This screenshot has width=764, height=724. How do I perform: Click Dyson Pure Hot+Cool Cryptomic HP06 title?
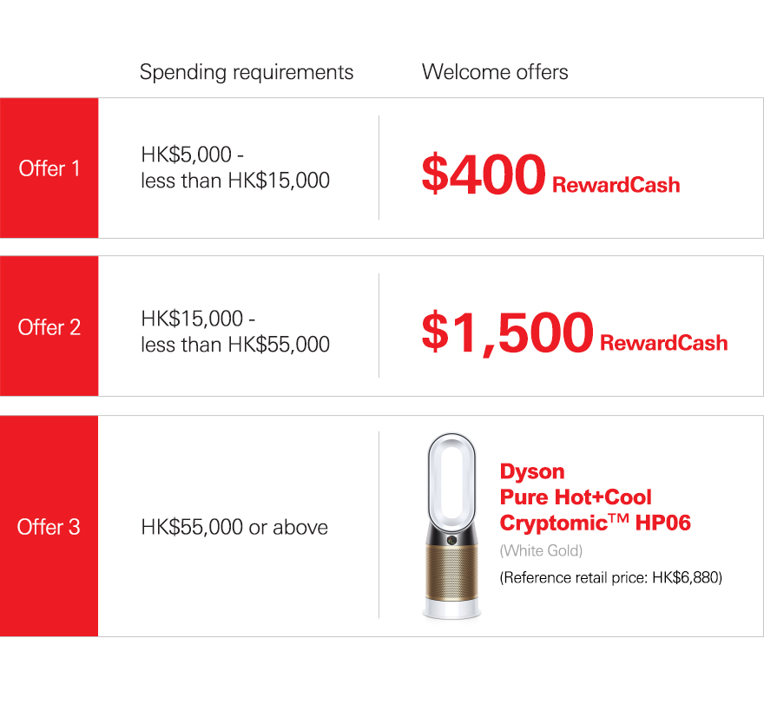coord(596,497)
